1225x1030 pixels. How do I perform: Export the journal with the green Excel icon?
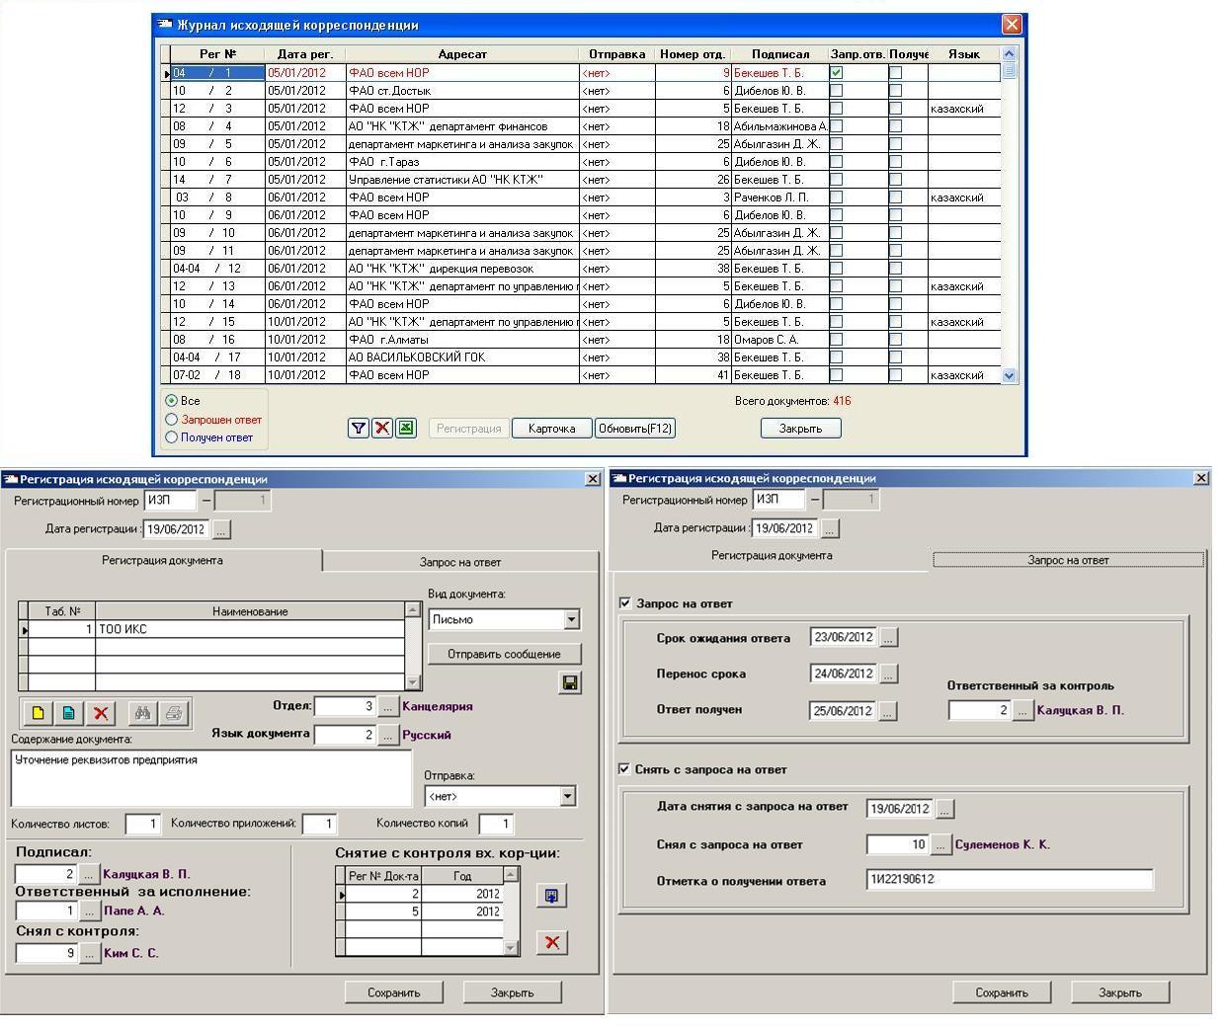[405, 429]
